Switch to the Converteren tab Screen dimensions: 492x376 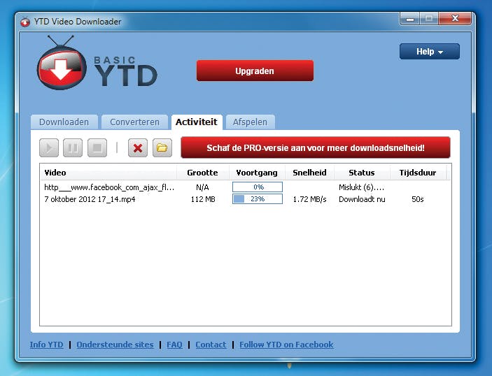tap(134, 122)
